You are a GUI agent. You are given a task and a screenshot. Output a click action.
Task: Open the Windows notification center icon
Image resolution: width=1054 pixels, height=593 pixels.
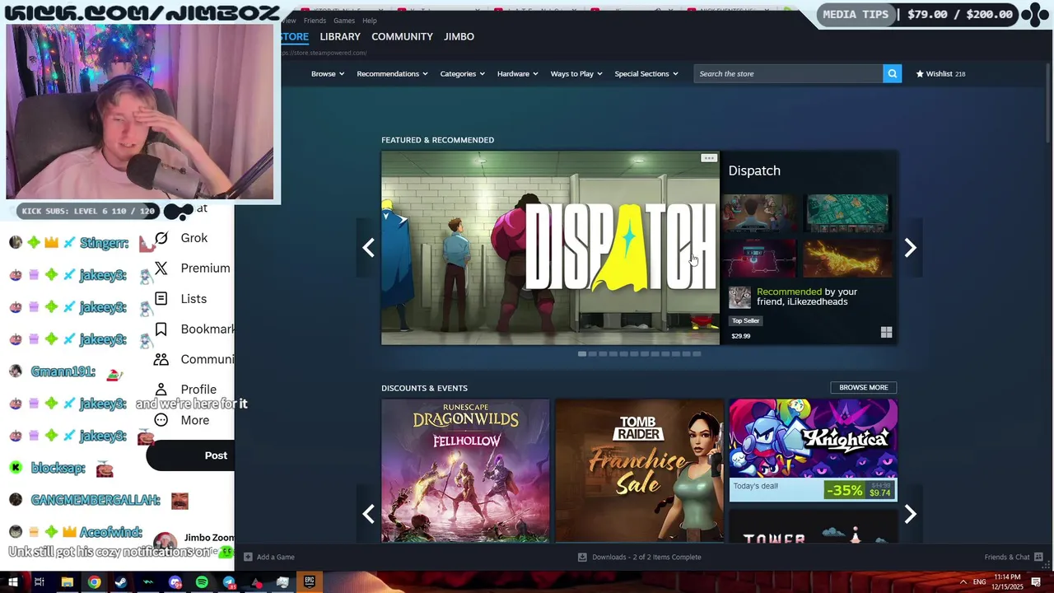pyautogui.click(x=1036, y=582)
